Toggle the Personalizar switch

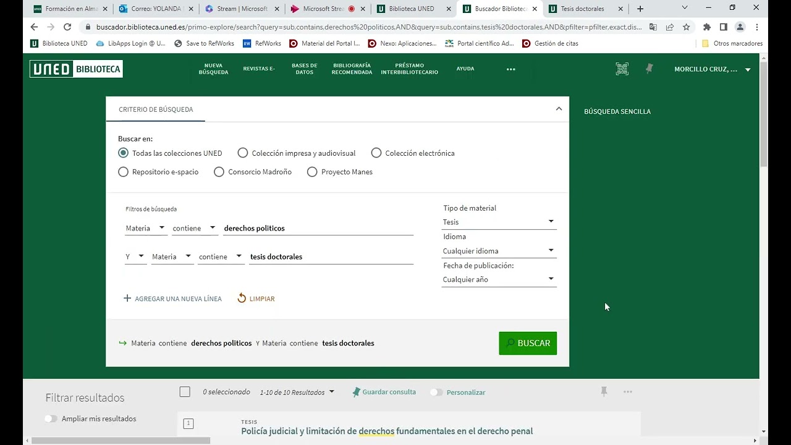coord(436,392)
